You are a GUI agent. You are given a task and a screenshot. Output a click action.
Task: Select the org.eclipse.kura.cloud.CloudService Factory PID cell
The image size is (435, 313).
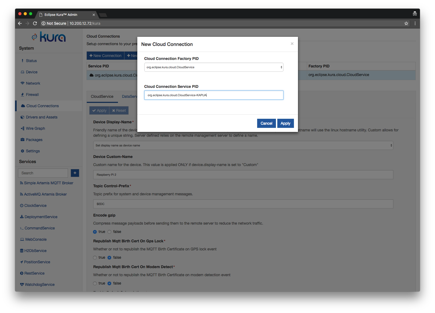(361, 75)
